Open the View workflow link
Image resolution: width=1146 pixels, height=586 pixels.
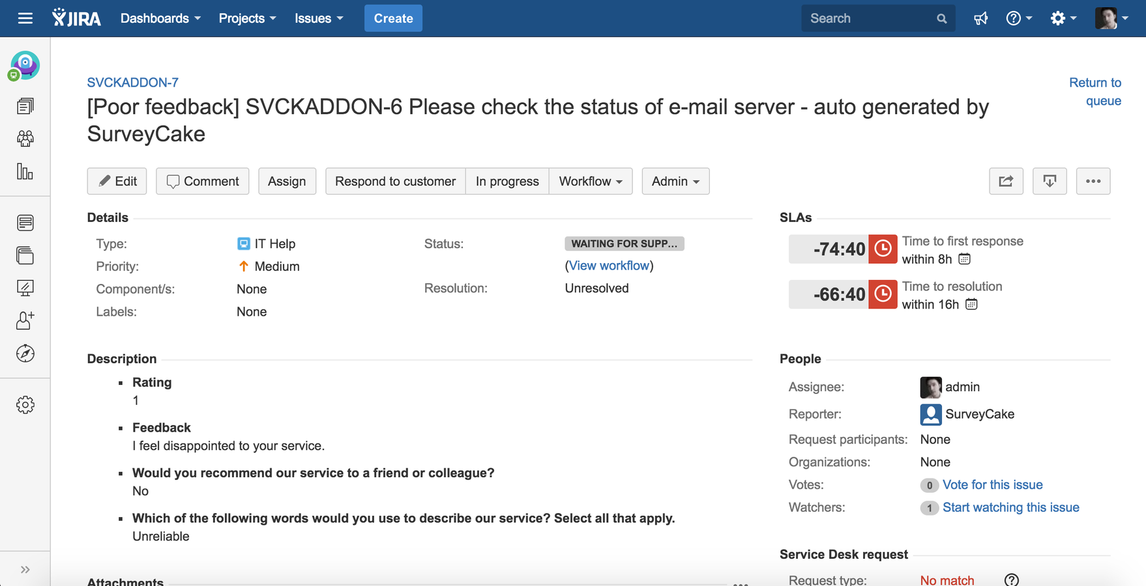tap(610, 266)
